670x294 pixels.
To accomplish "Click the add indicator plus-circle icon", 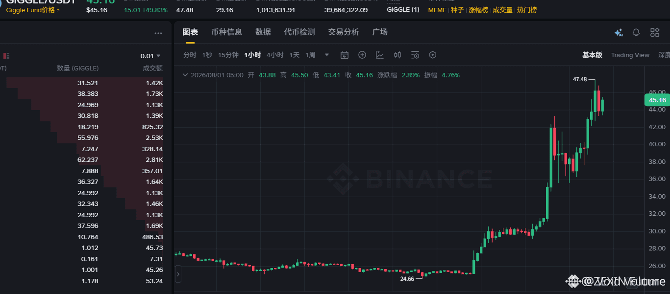I will pos(362,55).
